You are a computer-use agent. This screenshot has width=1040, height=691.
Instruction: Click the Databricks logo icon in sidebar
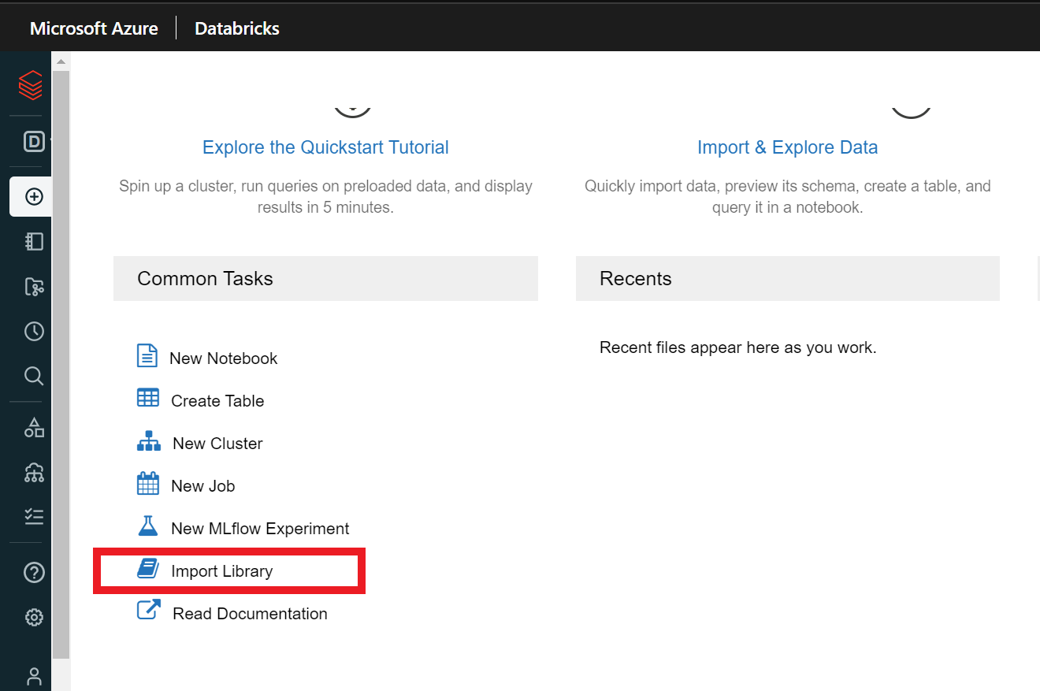[x=31, y=84]
